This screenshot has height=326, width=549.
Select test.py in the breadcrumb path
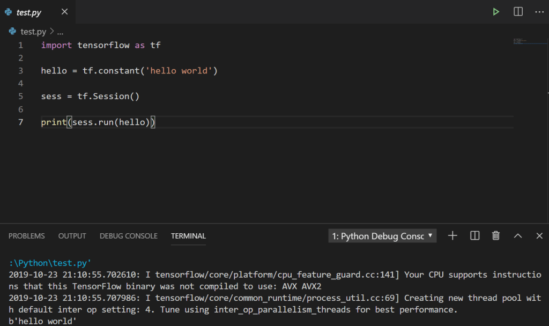(33, 32)
